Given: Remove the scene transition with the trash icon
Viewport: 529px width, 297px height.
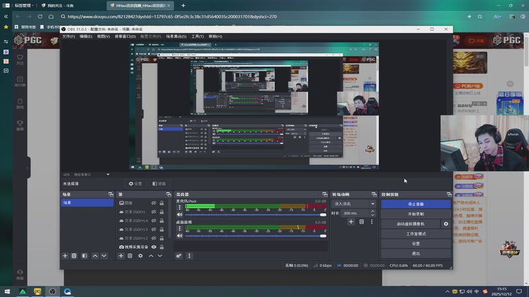Looking at the screenshot, I should pyautogui.click(x=361, y=222).
